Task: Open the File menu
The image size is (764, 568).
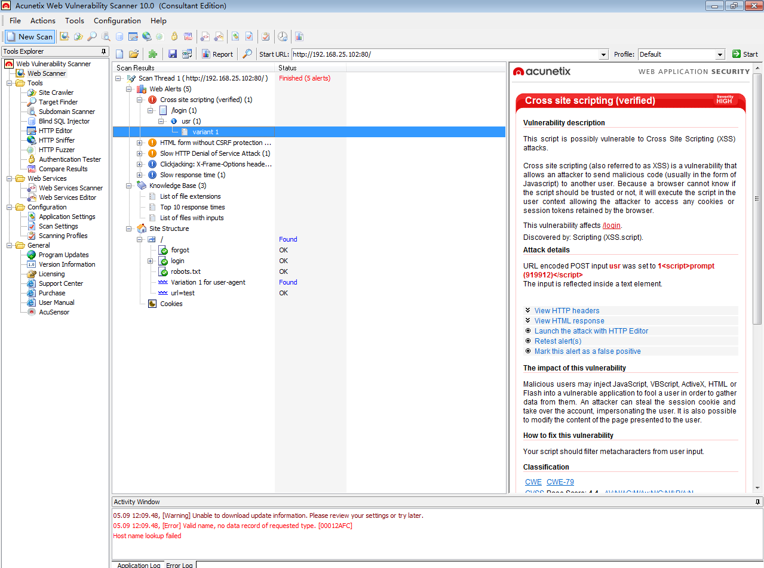Action: click(15, 21)
